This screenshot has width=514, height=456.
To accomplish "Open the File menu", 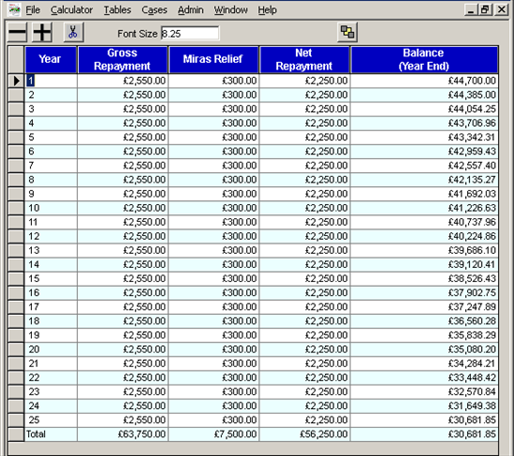I will pyautogui.click(x=33, y=10).
